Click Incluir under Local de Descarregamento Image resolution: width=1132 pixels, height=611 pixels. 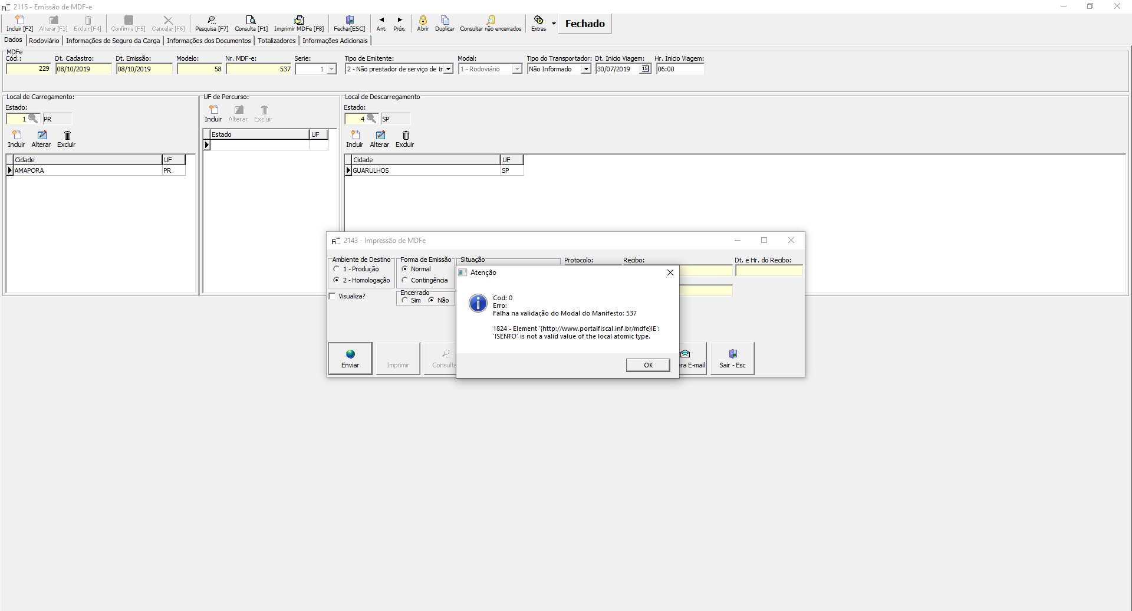(x=355, y=139)
